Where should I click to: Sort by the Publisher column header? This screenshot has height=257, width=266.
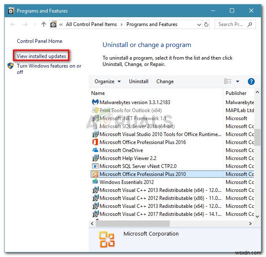coord(236,93)
